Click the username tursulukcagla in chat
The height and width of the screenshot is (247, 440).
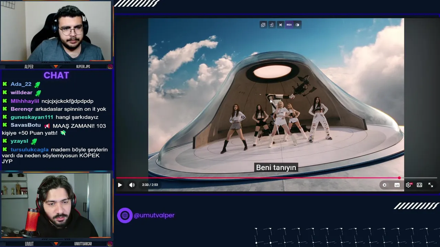tap(30, 150)
